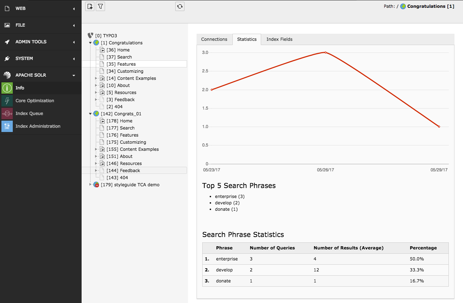
Task: Open Core Optimization module
Action: point(34,101)
